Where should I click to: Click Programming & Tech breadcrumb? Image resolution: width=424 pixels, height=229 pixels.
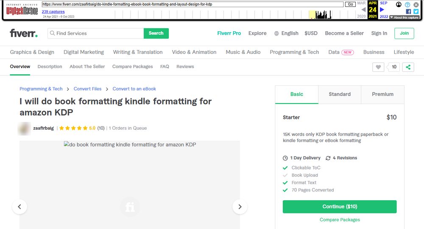click(41, 89)
